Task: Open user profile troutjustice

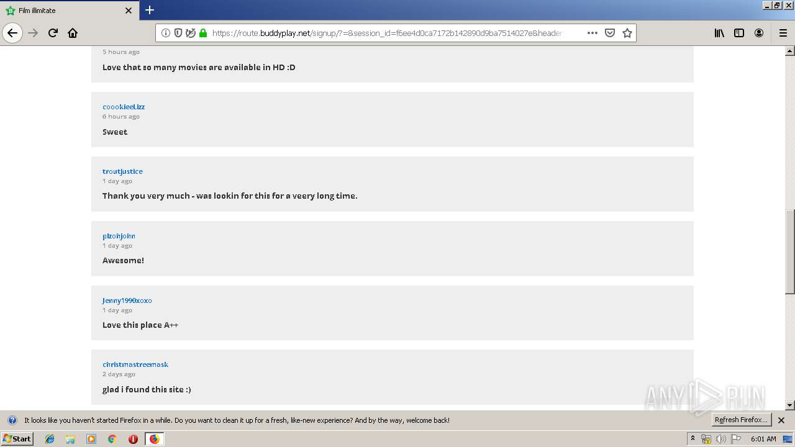Action: (122, 171)
